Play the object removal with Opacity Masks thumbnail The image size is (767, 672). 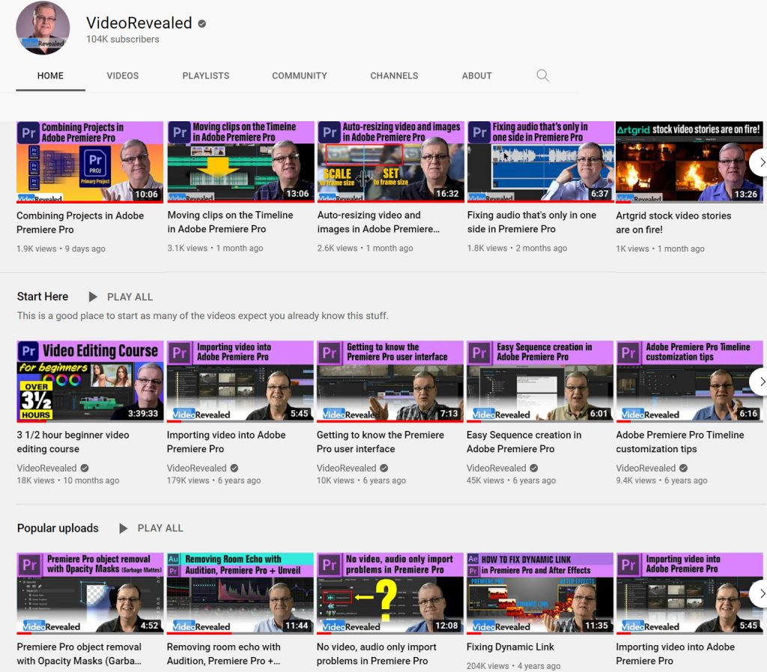pos(90,593)
